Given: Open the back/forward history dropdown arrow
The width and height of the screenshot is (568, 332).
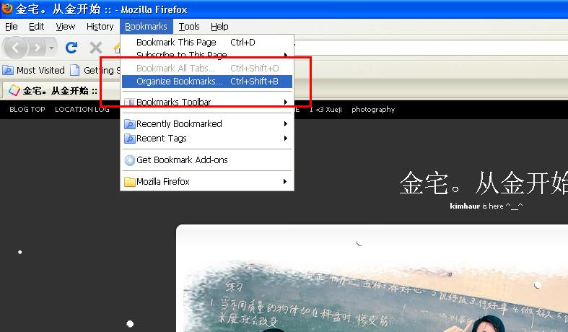Looking at the screenshot, I should coord(51,48).
